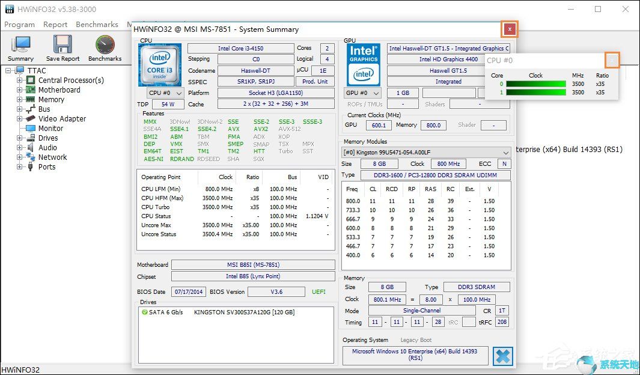This screenshot has width=640, height=375.
Task: Expand the Memory tree node
Action: click(x=19, y=100)
